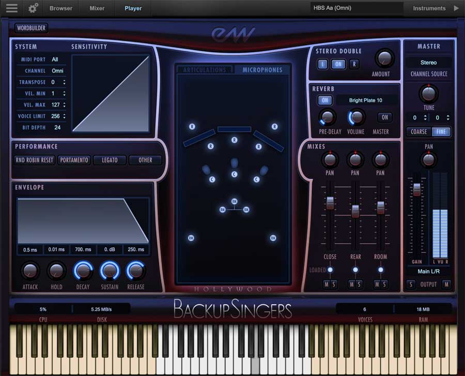The image size is (465, 376).
Task: Open the Instruments panel
Action: tap(429, 8)
